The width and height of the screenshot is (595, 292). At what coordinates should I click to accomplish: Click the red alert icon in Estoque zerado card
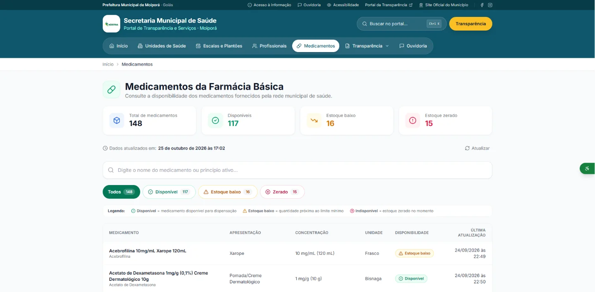[x=412, y=121]
